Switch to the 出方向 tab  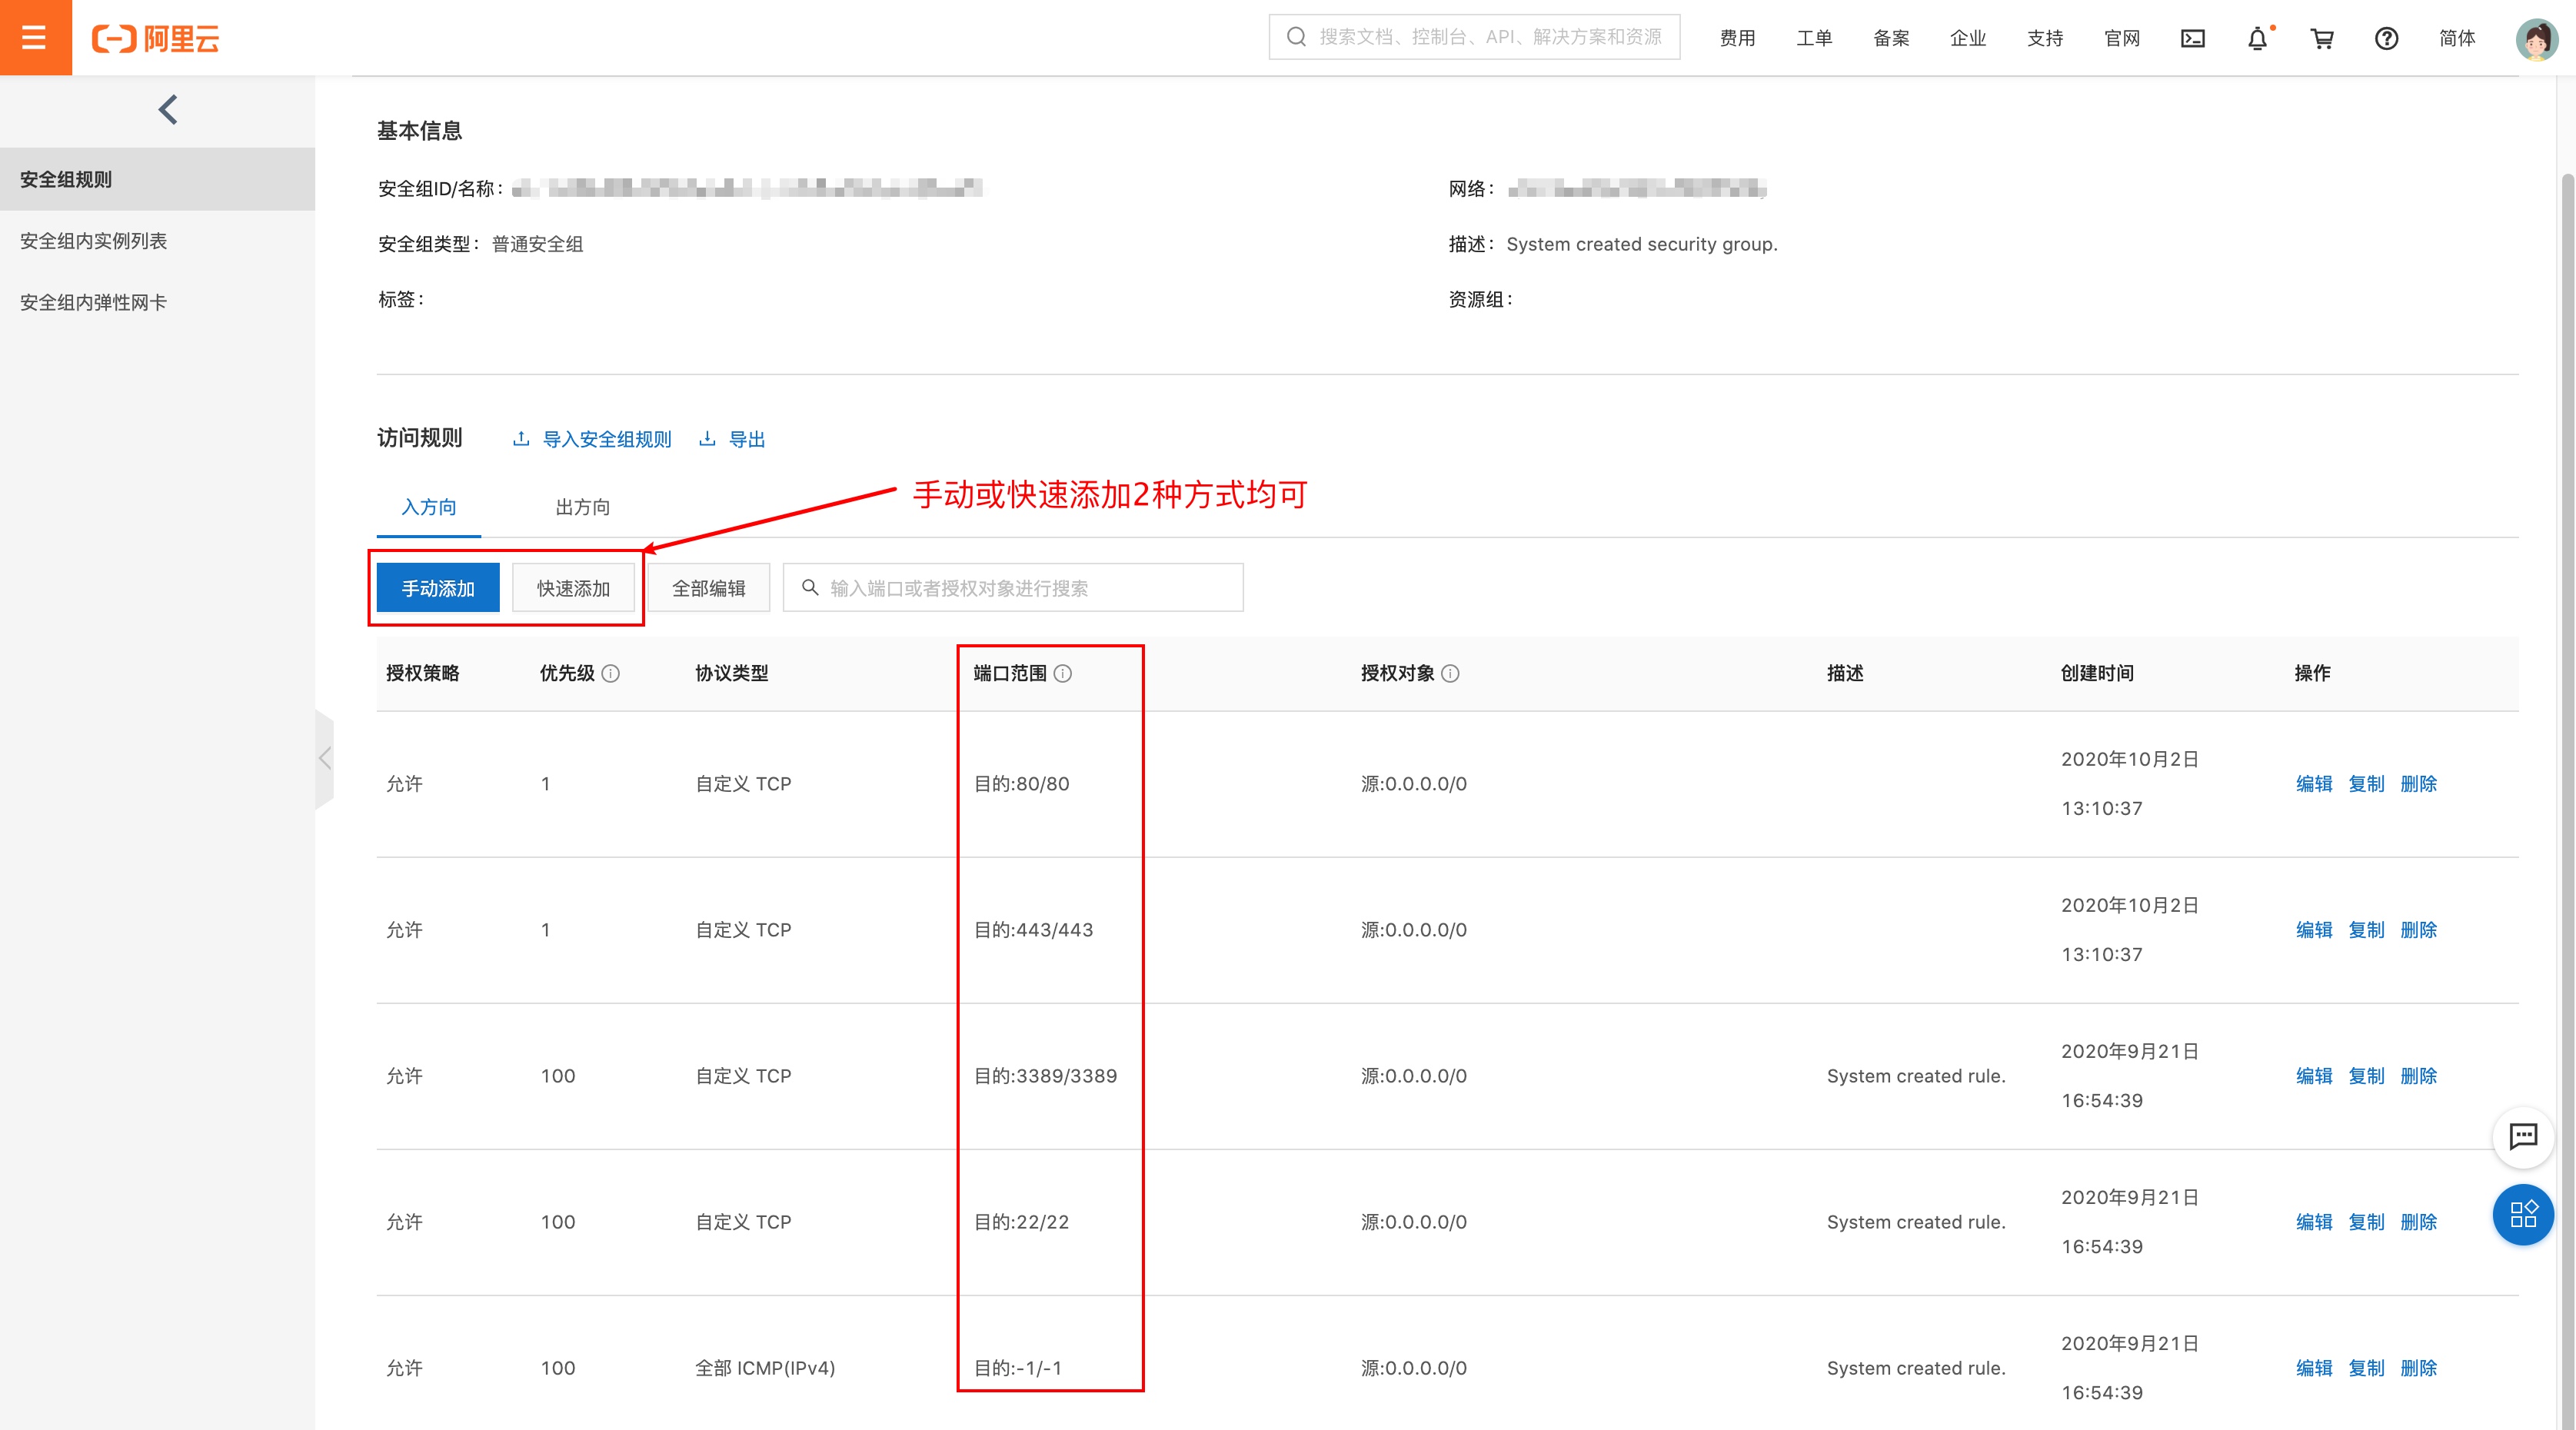coord(582,507)
